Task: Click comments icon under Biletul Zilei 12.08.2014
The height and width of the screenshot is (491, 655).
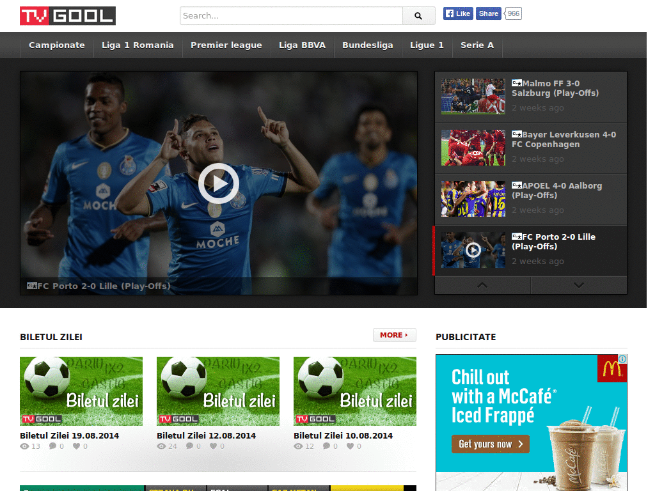Action: 189,446
